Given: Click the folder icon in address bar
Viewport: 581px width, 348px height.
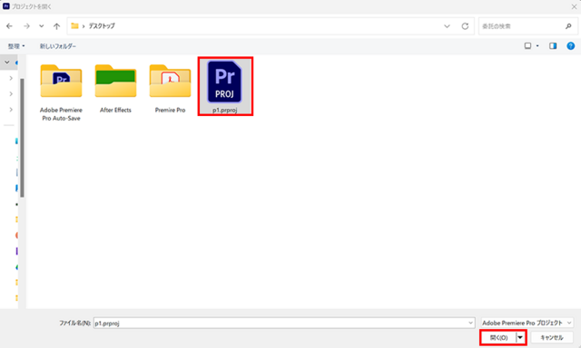Looking at the screenshot, I should 74,26.
